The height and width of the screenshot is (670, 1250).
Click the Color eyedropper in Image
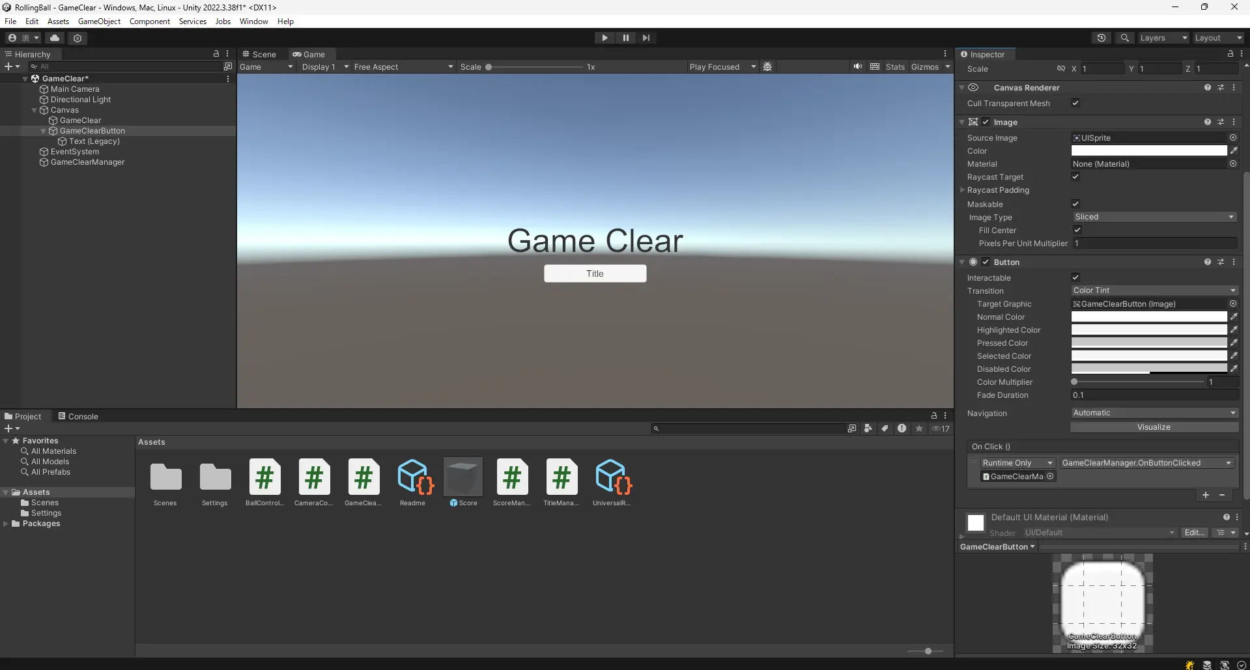coord(1234,151)
